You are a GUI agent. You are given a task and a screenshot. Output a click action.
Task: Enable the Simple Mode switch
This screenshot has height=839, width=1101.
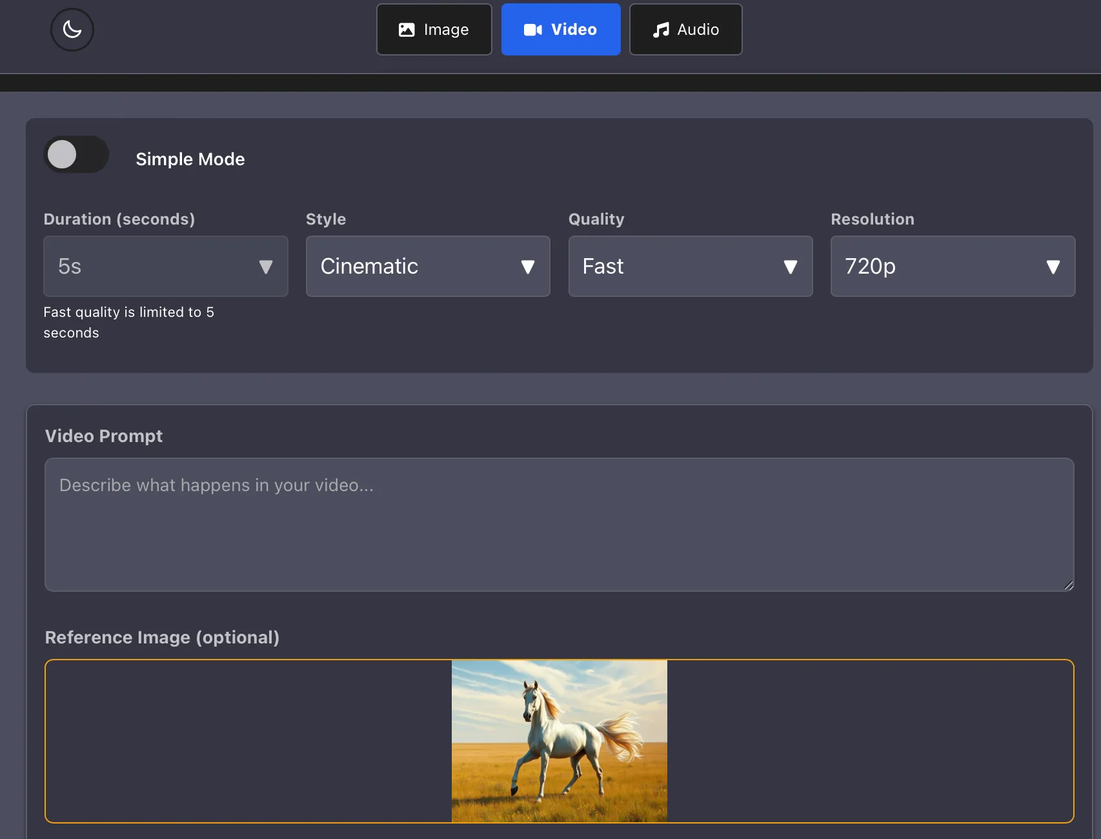point(76,155)
